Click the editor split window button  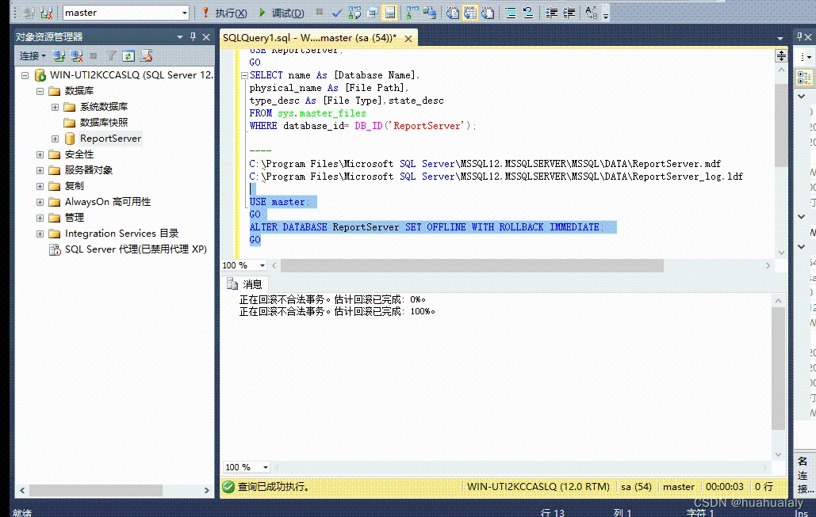(781, 55)
